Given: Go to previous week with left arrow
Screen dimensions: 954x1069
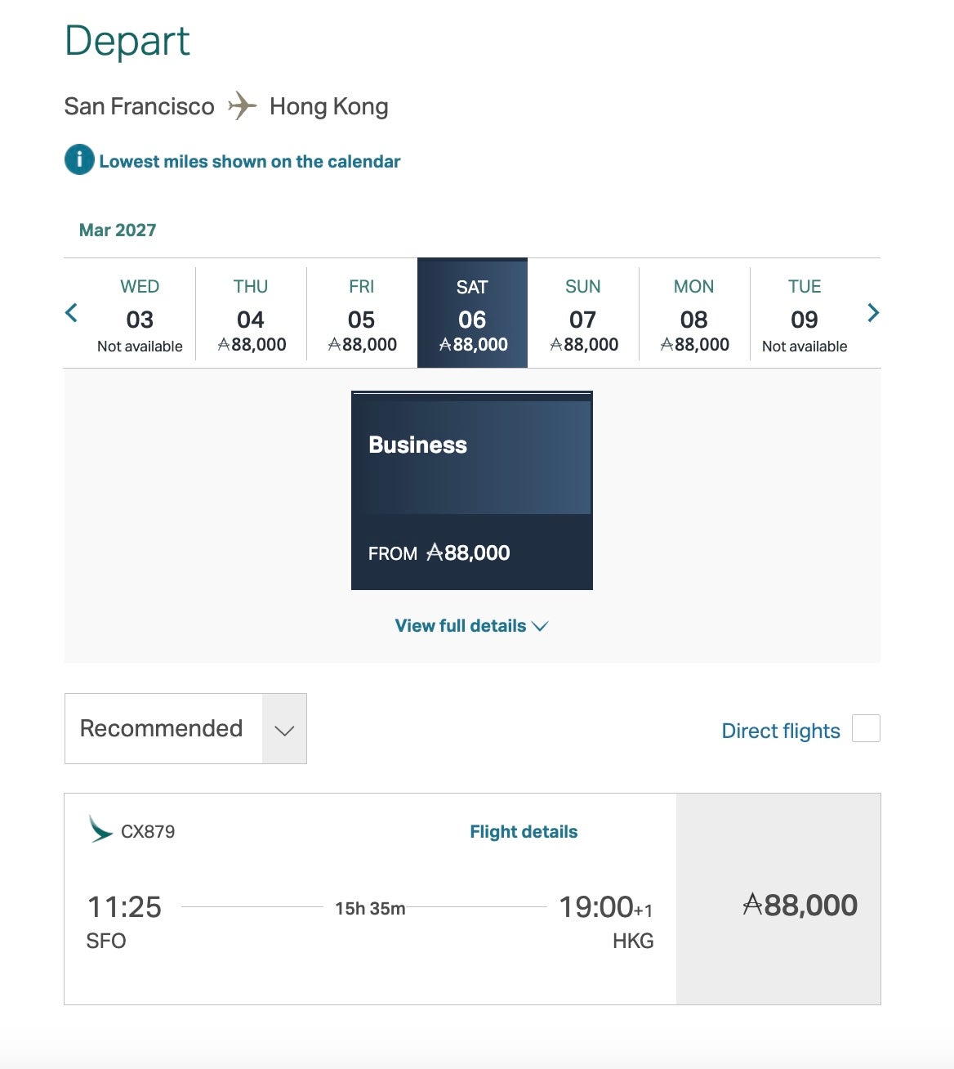Looking at the screenshot, I should pos(72,312).
